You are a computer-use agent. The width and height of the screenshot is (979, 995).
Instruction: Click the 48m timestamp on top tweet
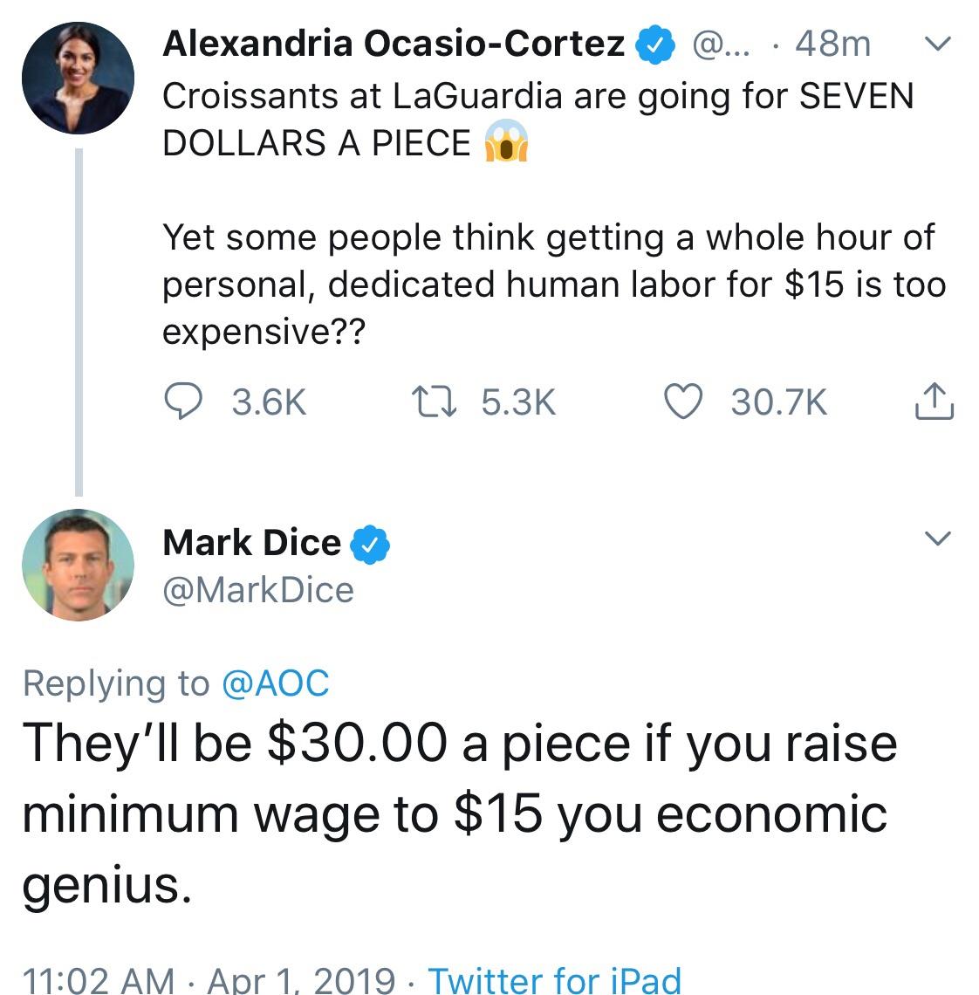(832, 45)
